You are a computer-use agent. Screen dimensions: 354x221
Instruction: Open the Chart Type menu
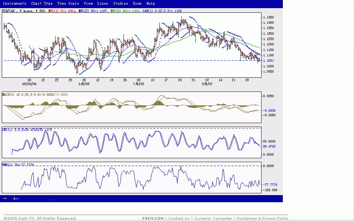pos(42,4)
